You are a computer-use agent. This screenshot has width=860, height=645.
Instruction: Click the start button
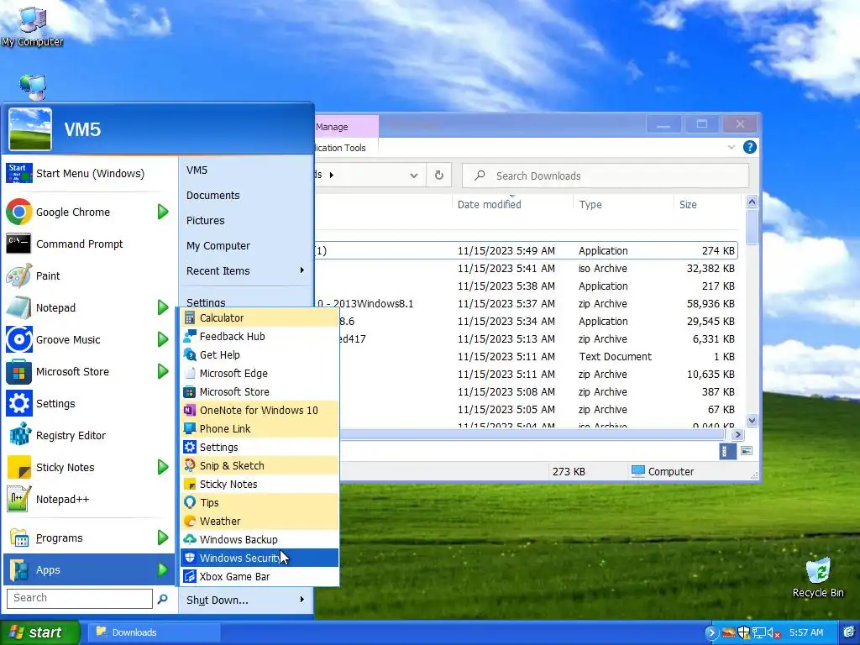point(39,632)
